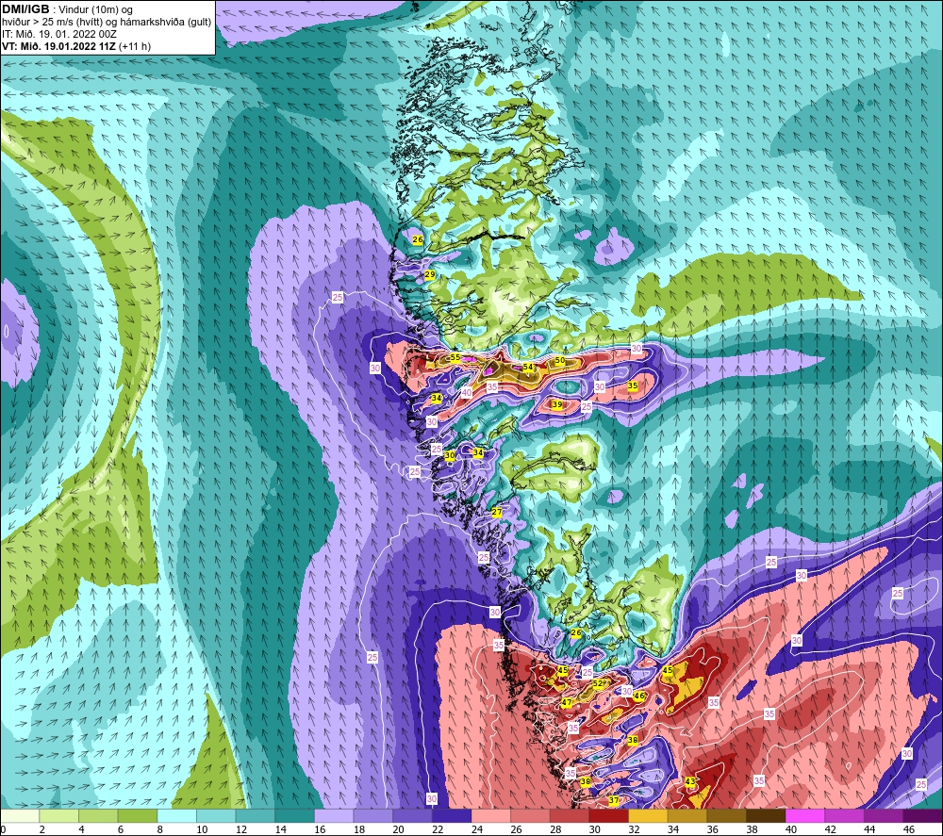Click the magenta 40–42 legend swatch
Viewport: 943px width, 836px height.
(804, 816)
